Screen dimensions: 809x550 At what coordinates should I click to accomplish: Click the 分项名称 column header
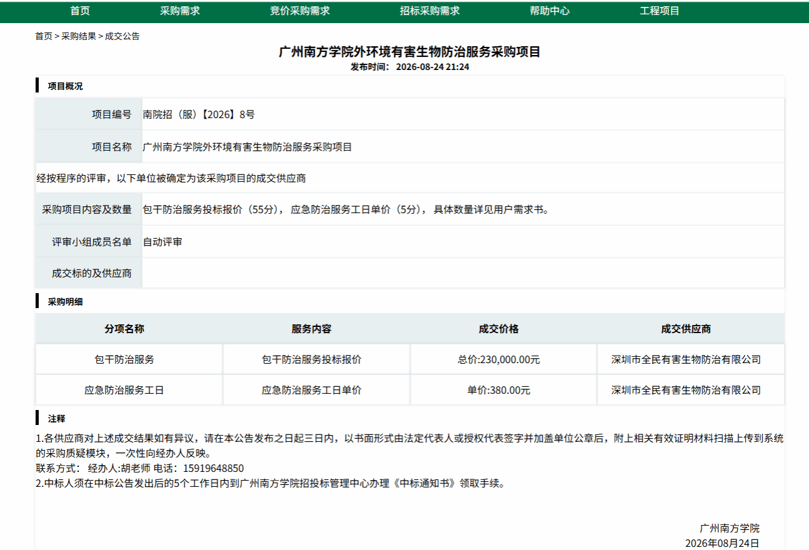click(x=124, y=329)
